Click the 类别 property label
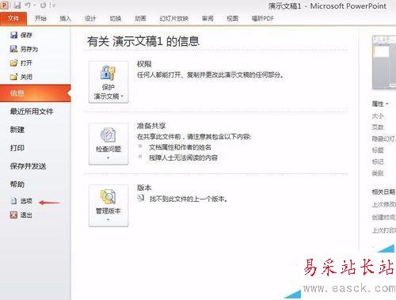The width and height of the screenshot is (396, 300). (x=378, y=173)
